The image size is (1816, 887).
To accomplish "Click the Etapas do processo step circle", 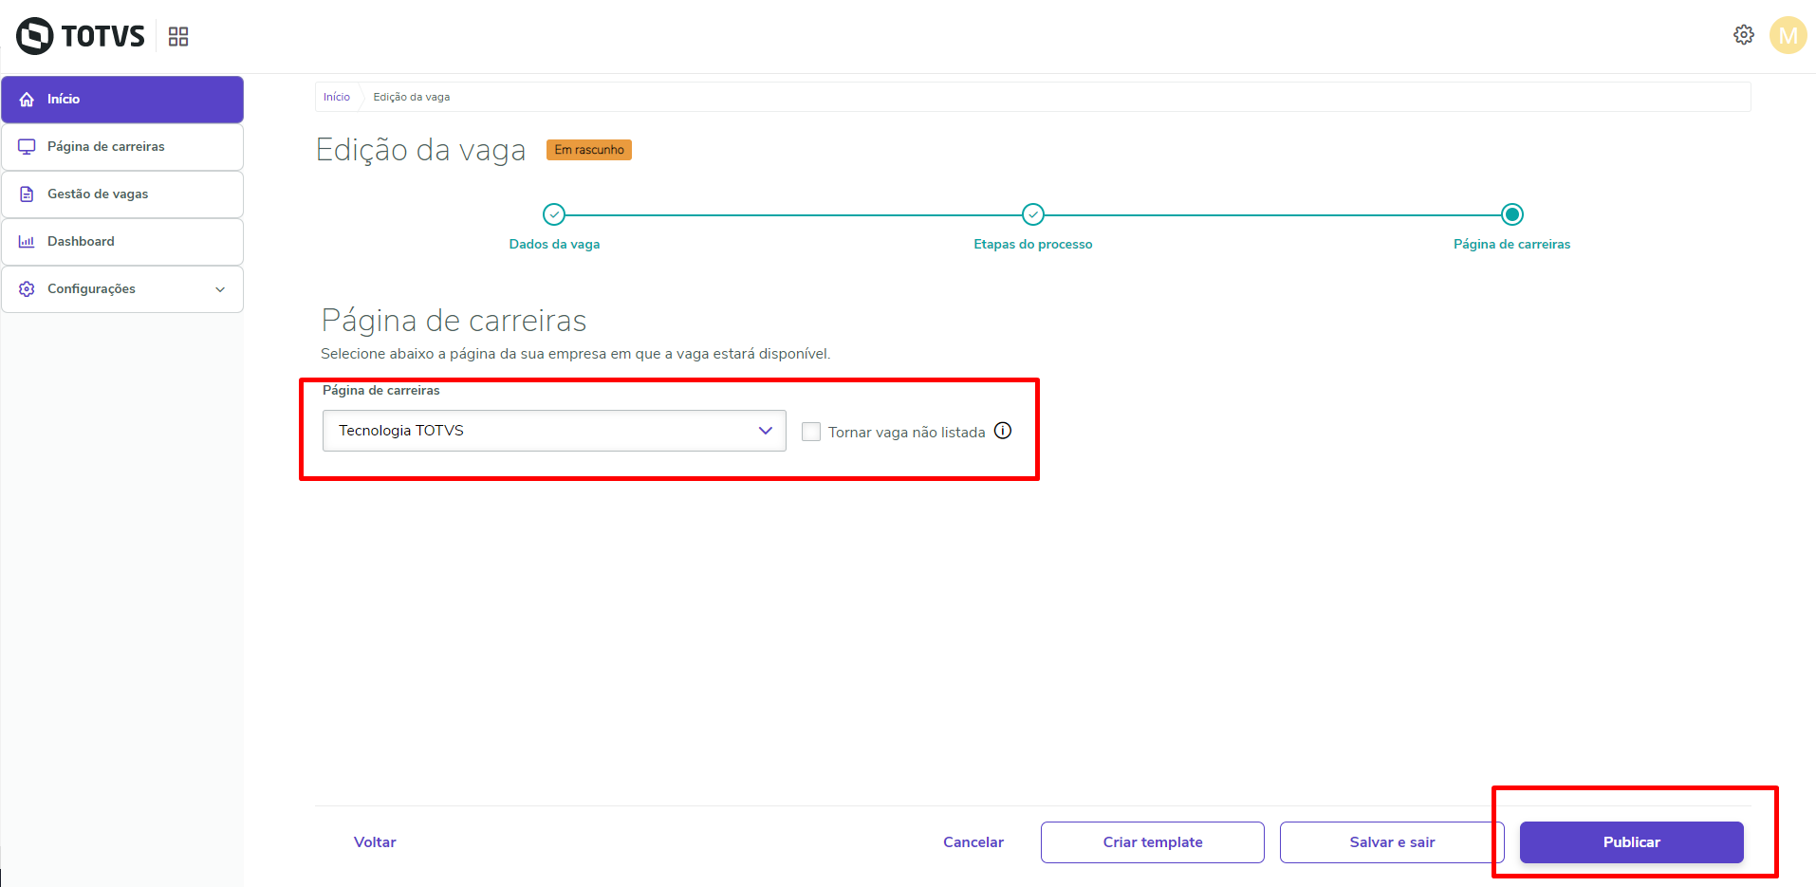I will tap(1033, 214).
